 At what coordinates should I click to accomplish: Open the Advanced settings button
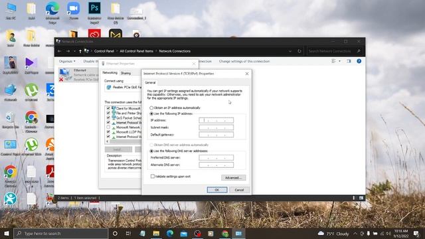click(x=233, y=178)
